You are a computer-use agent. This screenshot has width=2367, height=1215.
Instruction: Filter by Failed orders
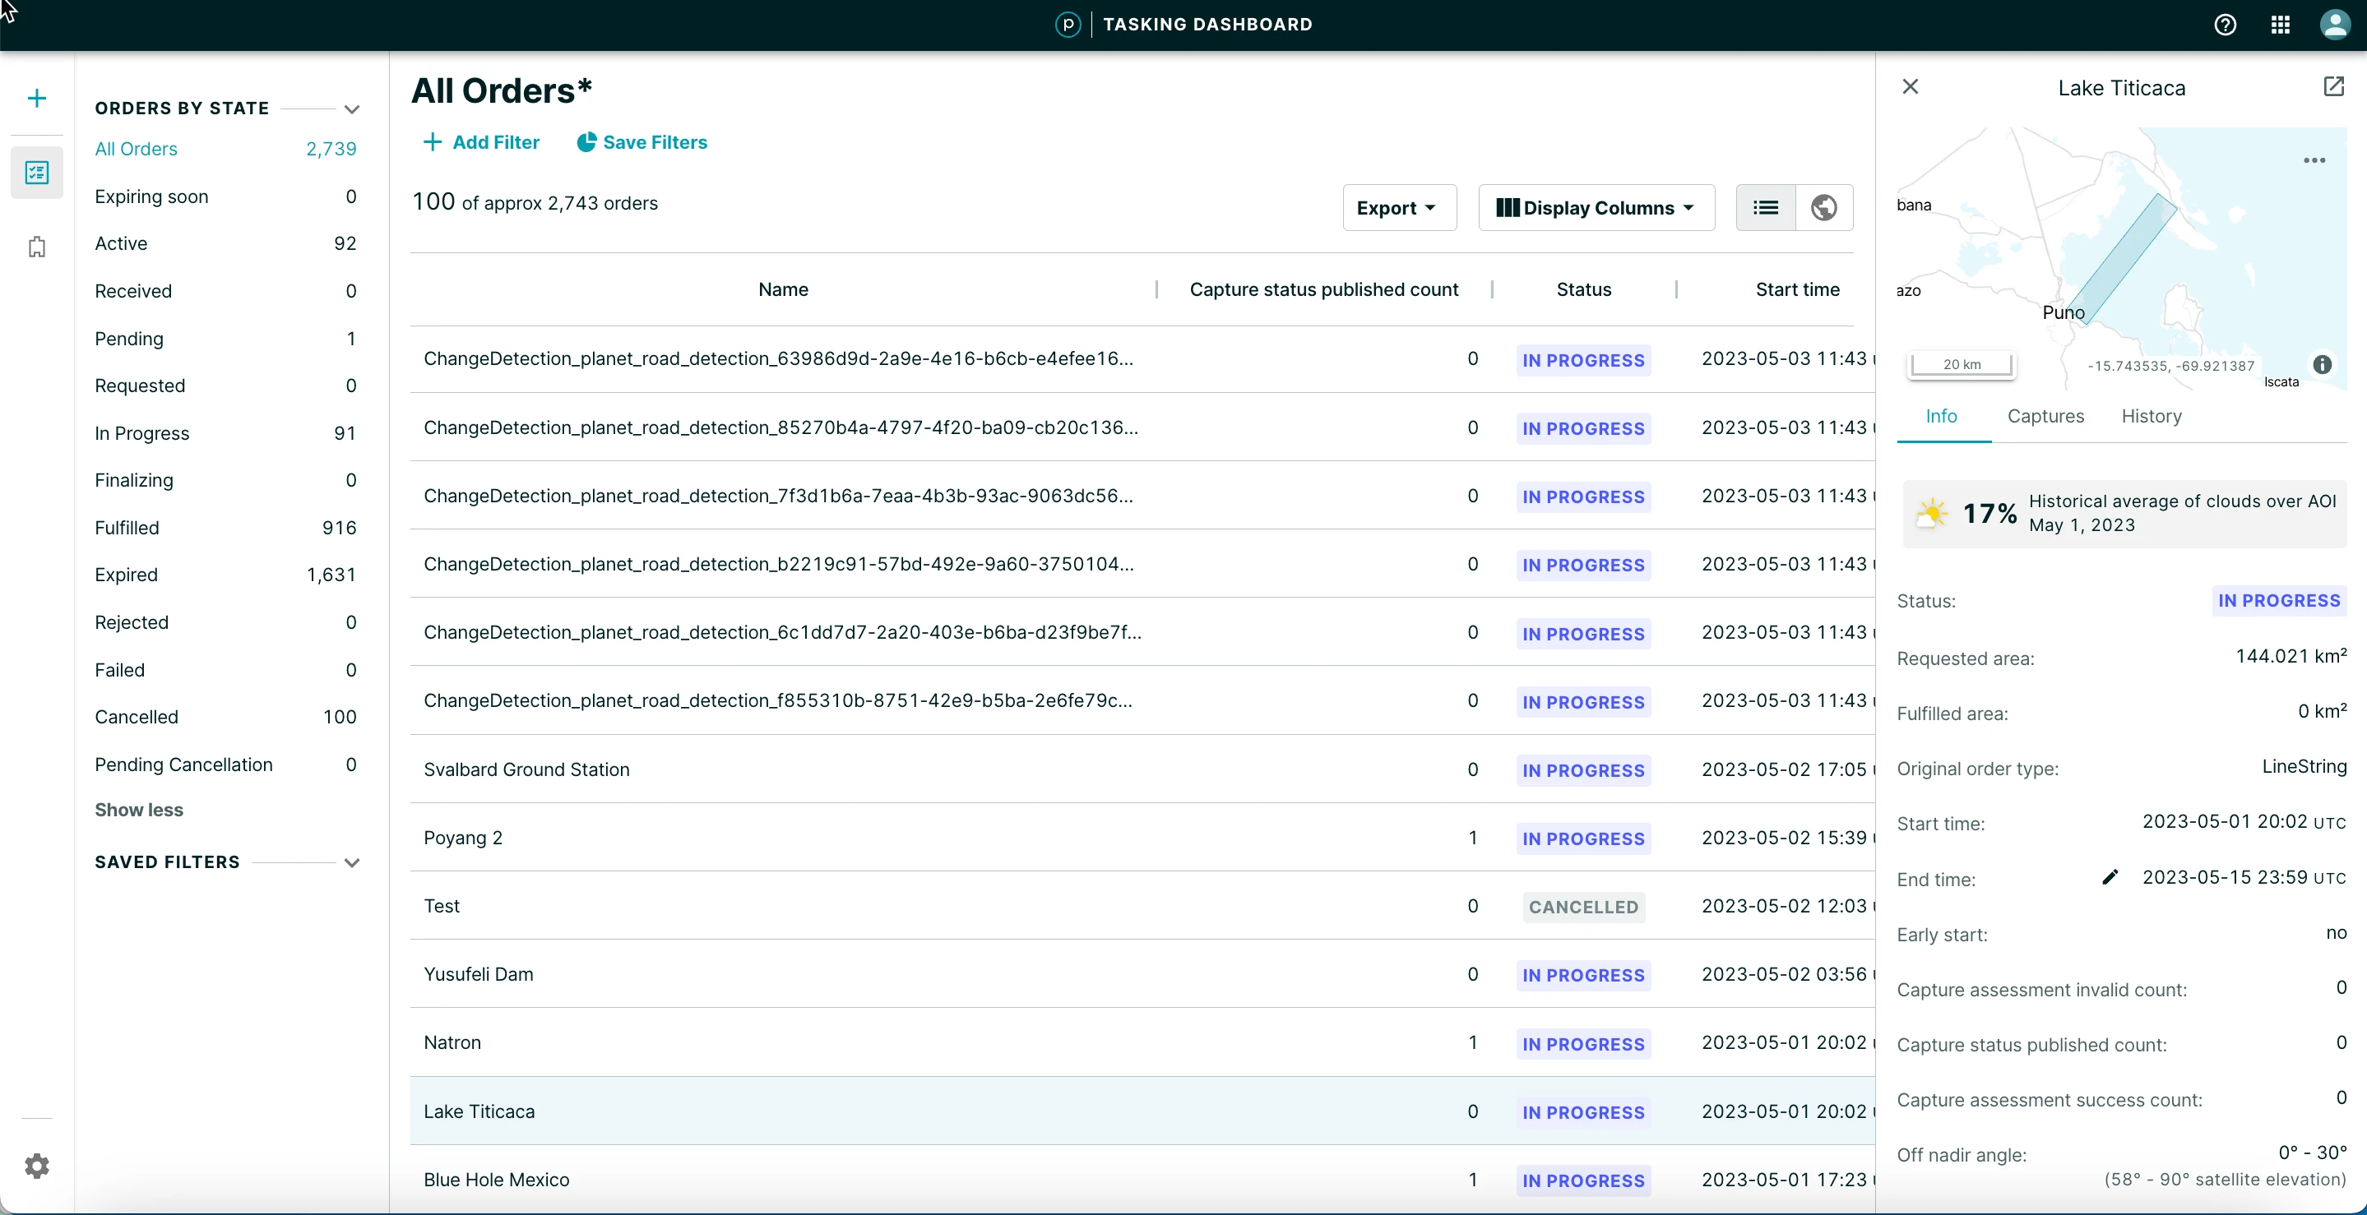[x=225, y=671]
